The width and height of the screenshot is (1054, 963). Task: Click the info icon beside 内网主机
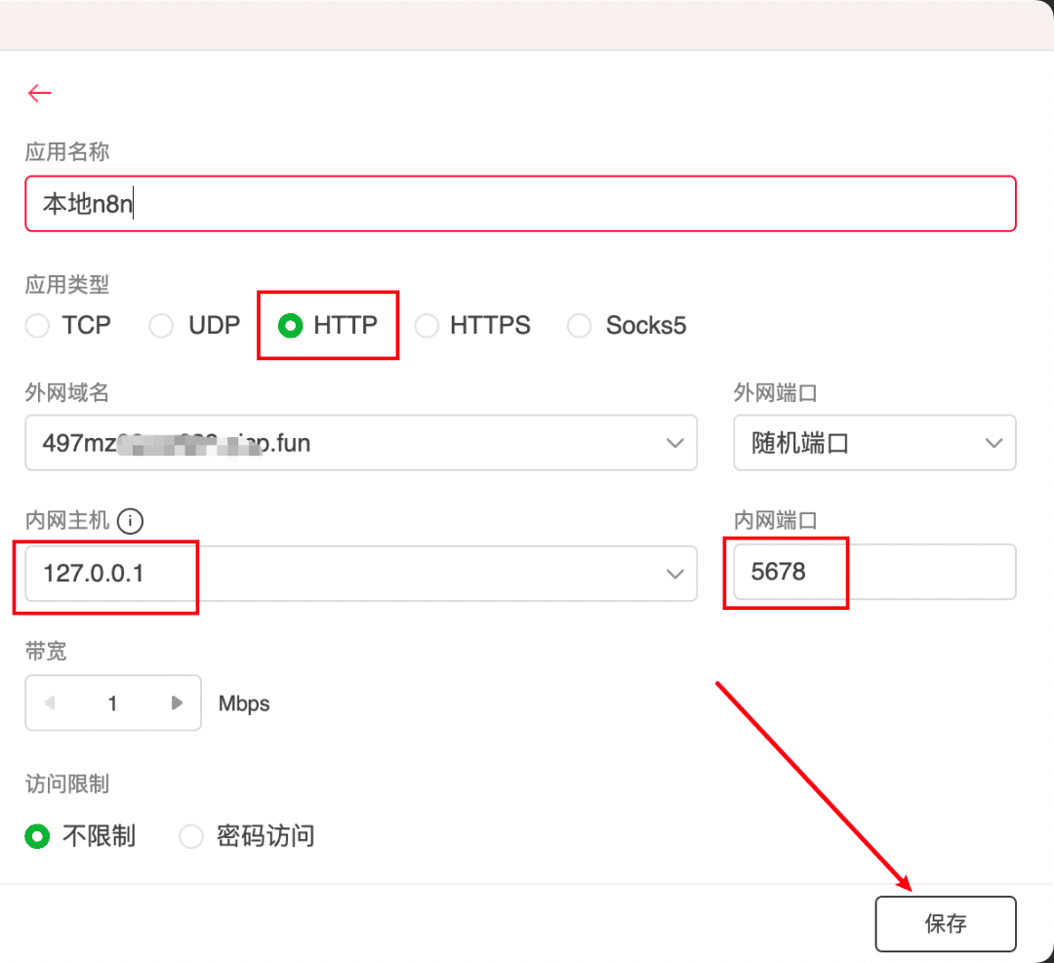tap(130, 521)
